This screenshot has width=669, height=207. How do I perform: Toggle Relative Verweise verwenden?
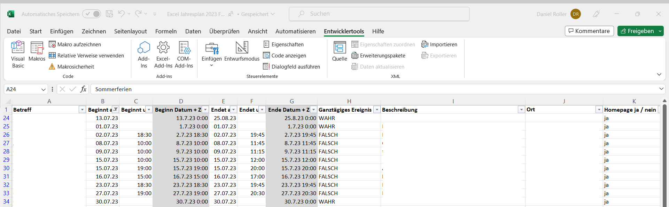click(x=86, y=55)
